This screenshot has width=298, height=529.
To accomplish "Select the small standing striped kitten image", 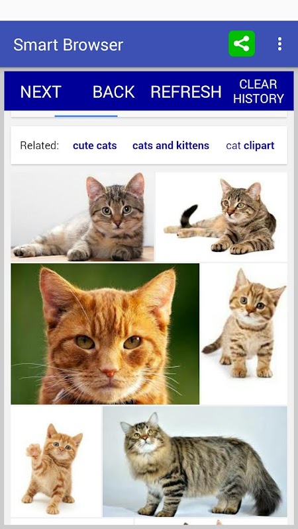I will coord(244,334).
